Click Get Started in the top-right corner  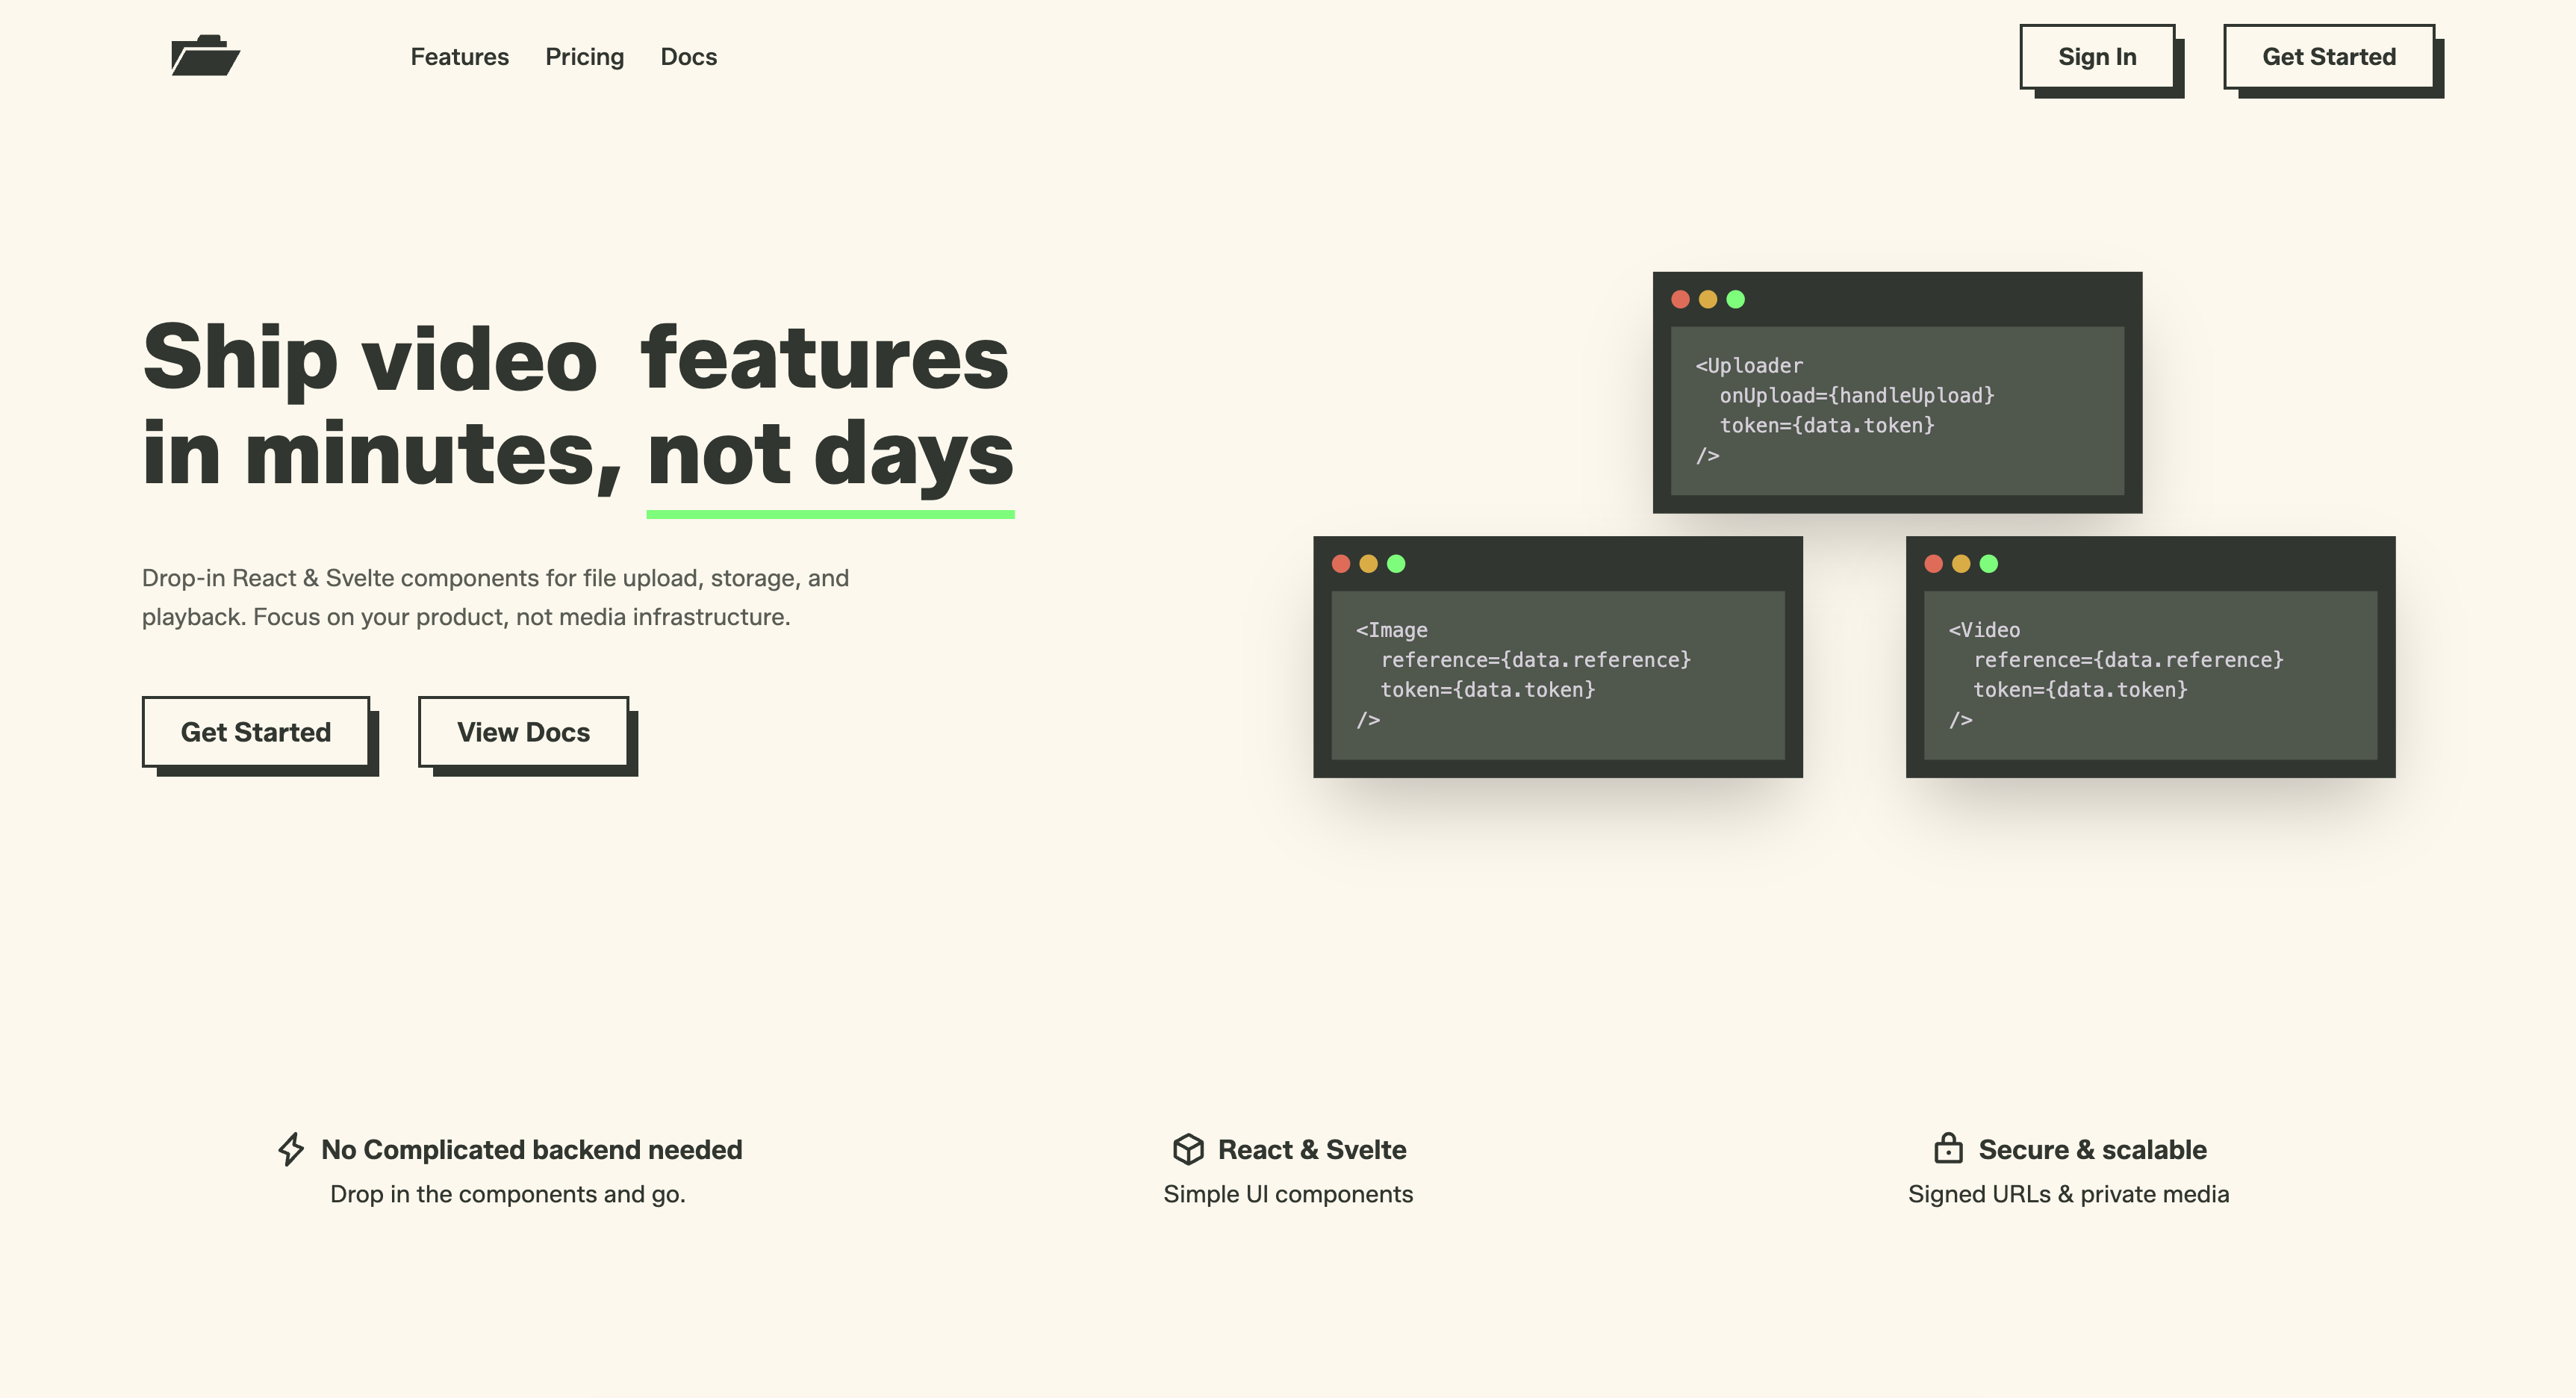(2329, 57)
